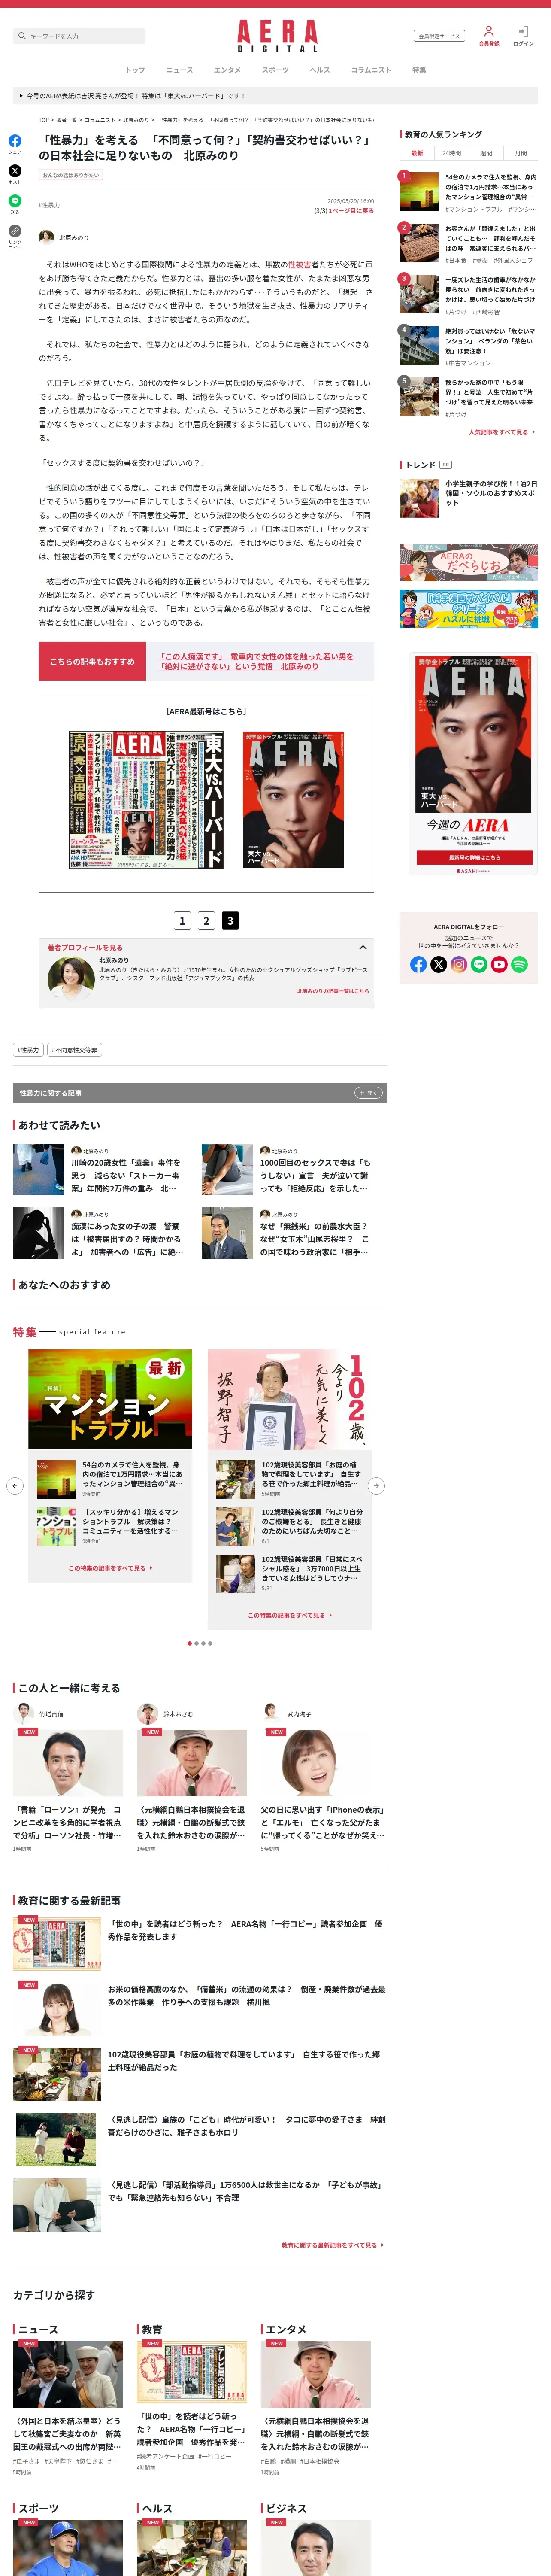Open この特集の記事をすべて見る under マンショントラブル
The width and height of the screenshot is (551, 2576).
110,1568
